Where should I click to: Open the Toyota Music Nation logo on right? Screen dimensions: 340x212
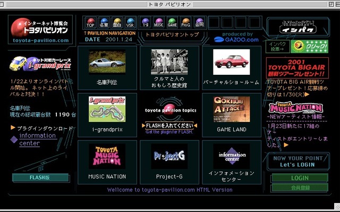(x=296, y=108)
